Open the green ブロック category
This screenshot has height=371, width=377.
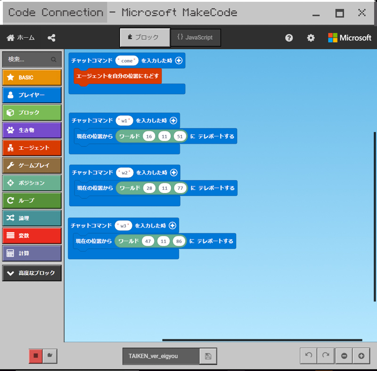point(32,113)
